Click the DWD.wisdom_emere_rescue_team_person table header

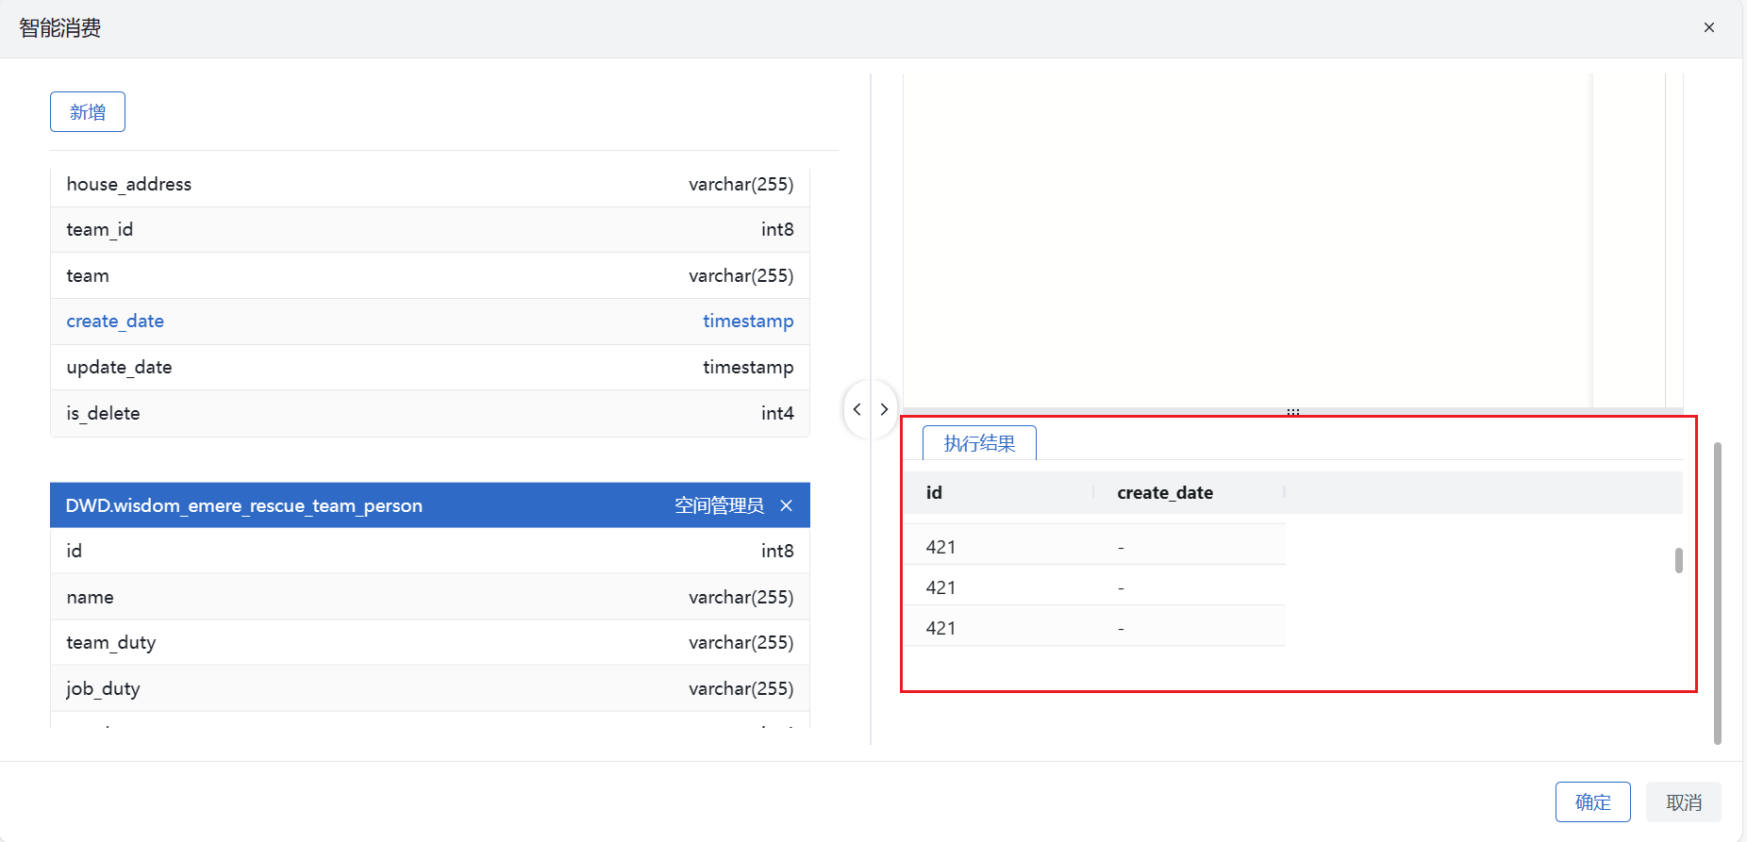[x=430, y=505]
